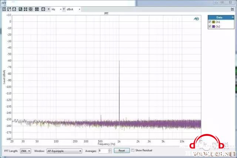Screen dimensions: 237x158
Task: Click the Ch2 legend label
Action: [218, 27]
